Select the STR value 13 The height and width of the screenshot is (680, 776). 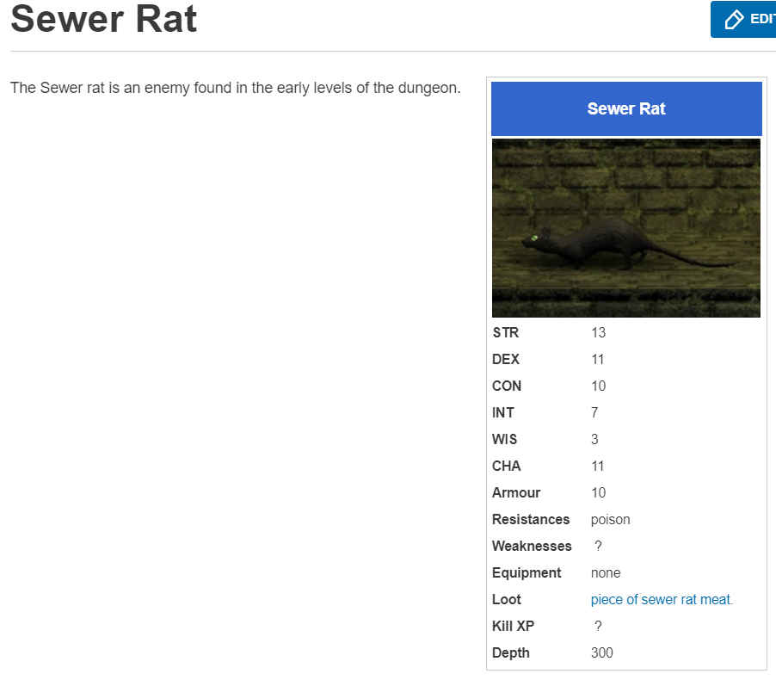point(598,332)
